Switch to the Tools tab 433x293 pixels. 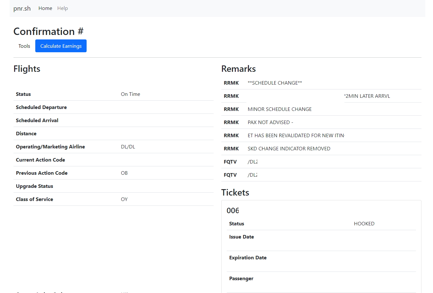[x=24, y=46]
